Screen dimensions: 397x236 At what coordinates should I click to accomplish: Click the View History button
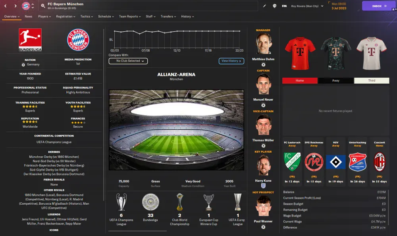[x=231, y=61]
